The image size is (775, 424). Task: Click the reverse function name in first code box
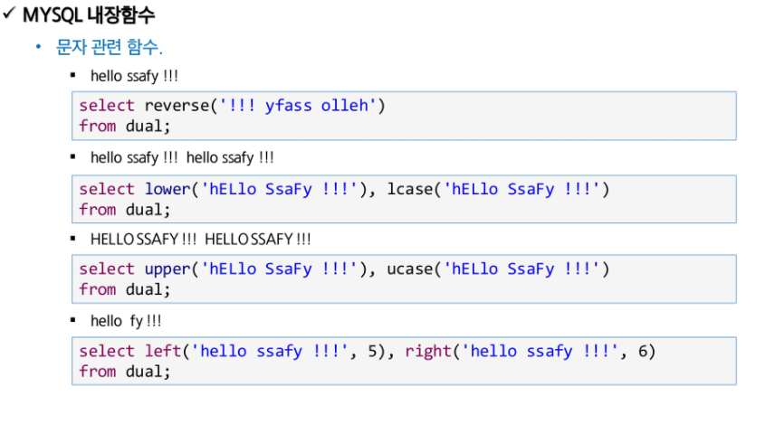click(177, 105)
